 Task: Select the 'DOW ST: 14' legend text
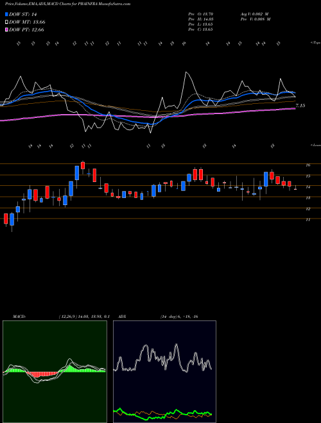pos(23,14)
